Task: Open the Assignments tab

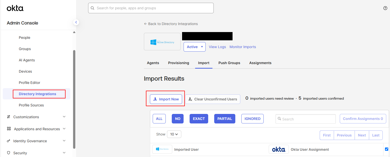Action: [x=260, y=63]
